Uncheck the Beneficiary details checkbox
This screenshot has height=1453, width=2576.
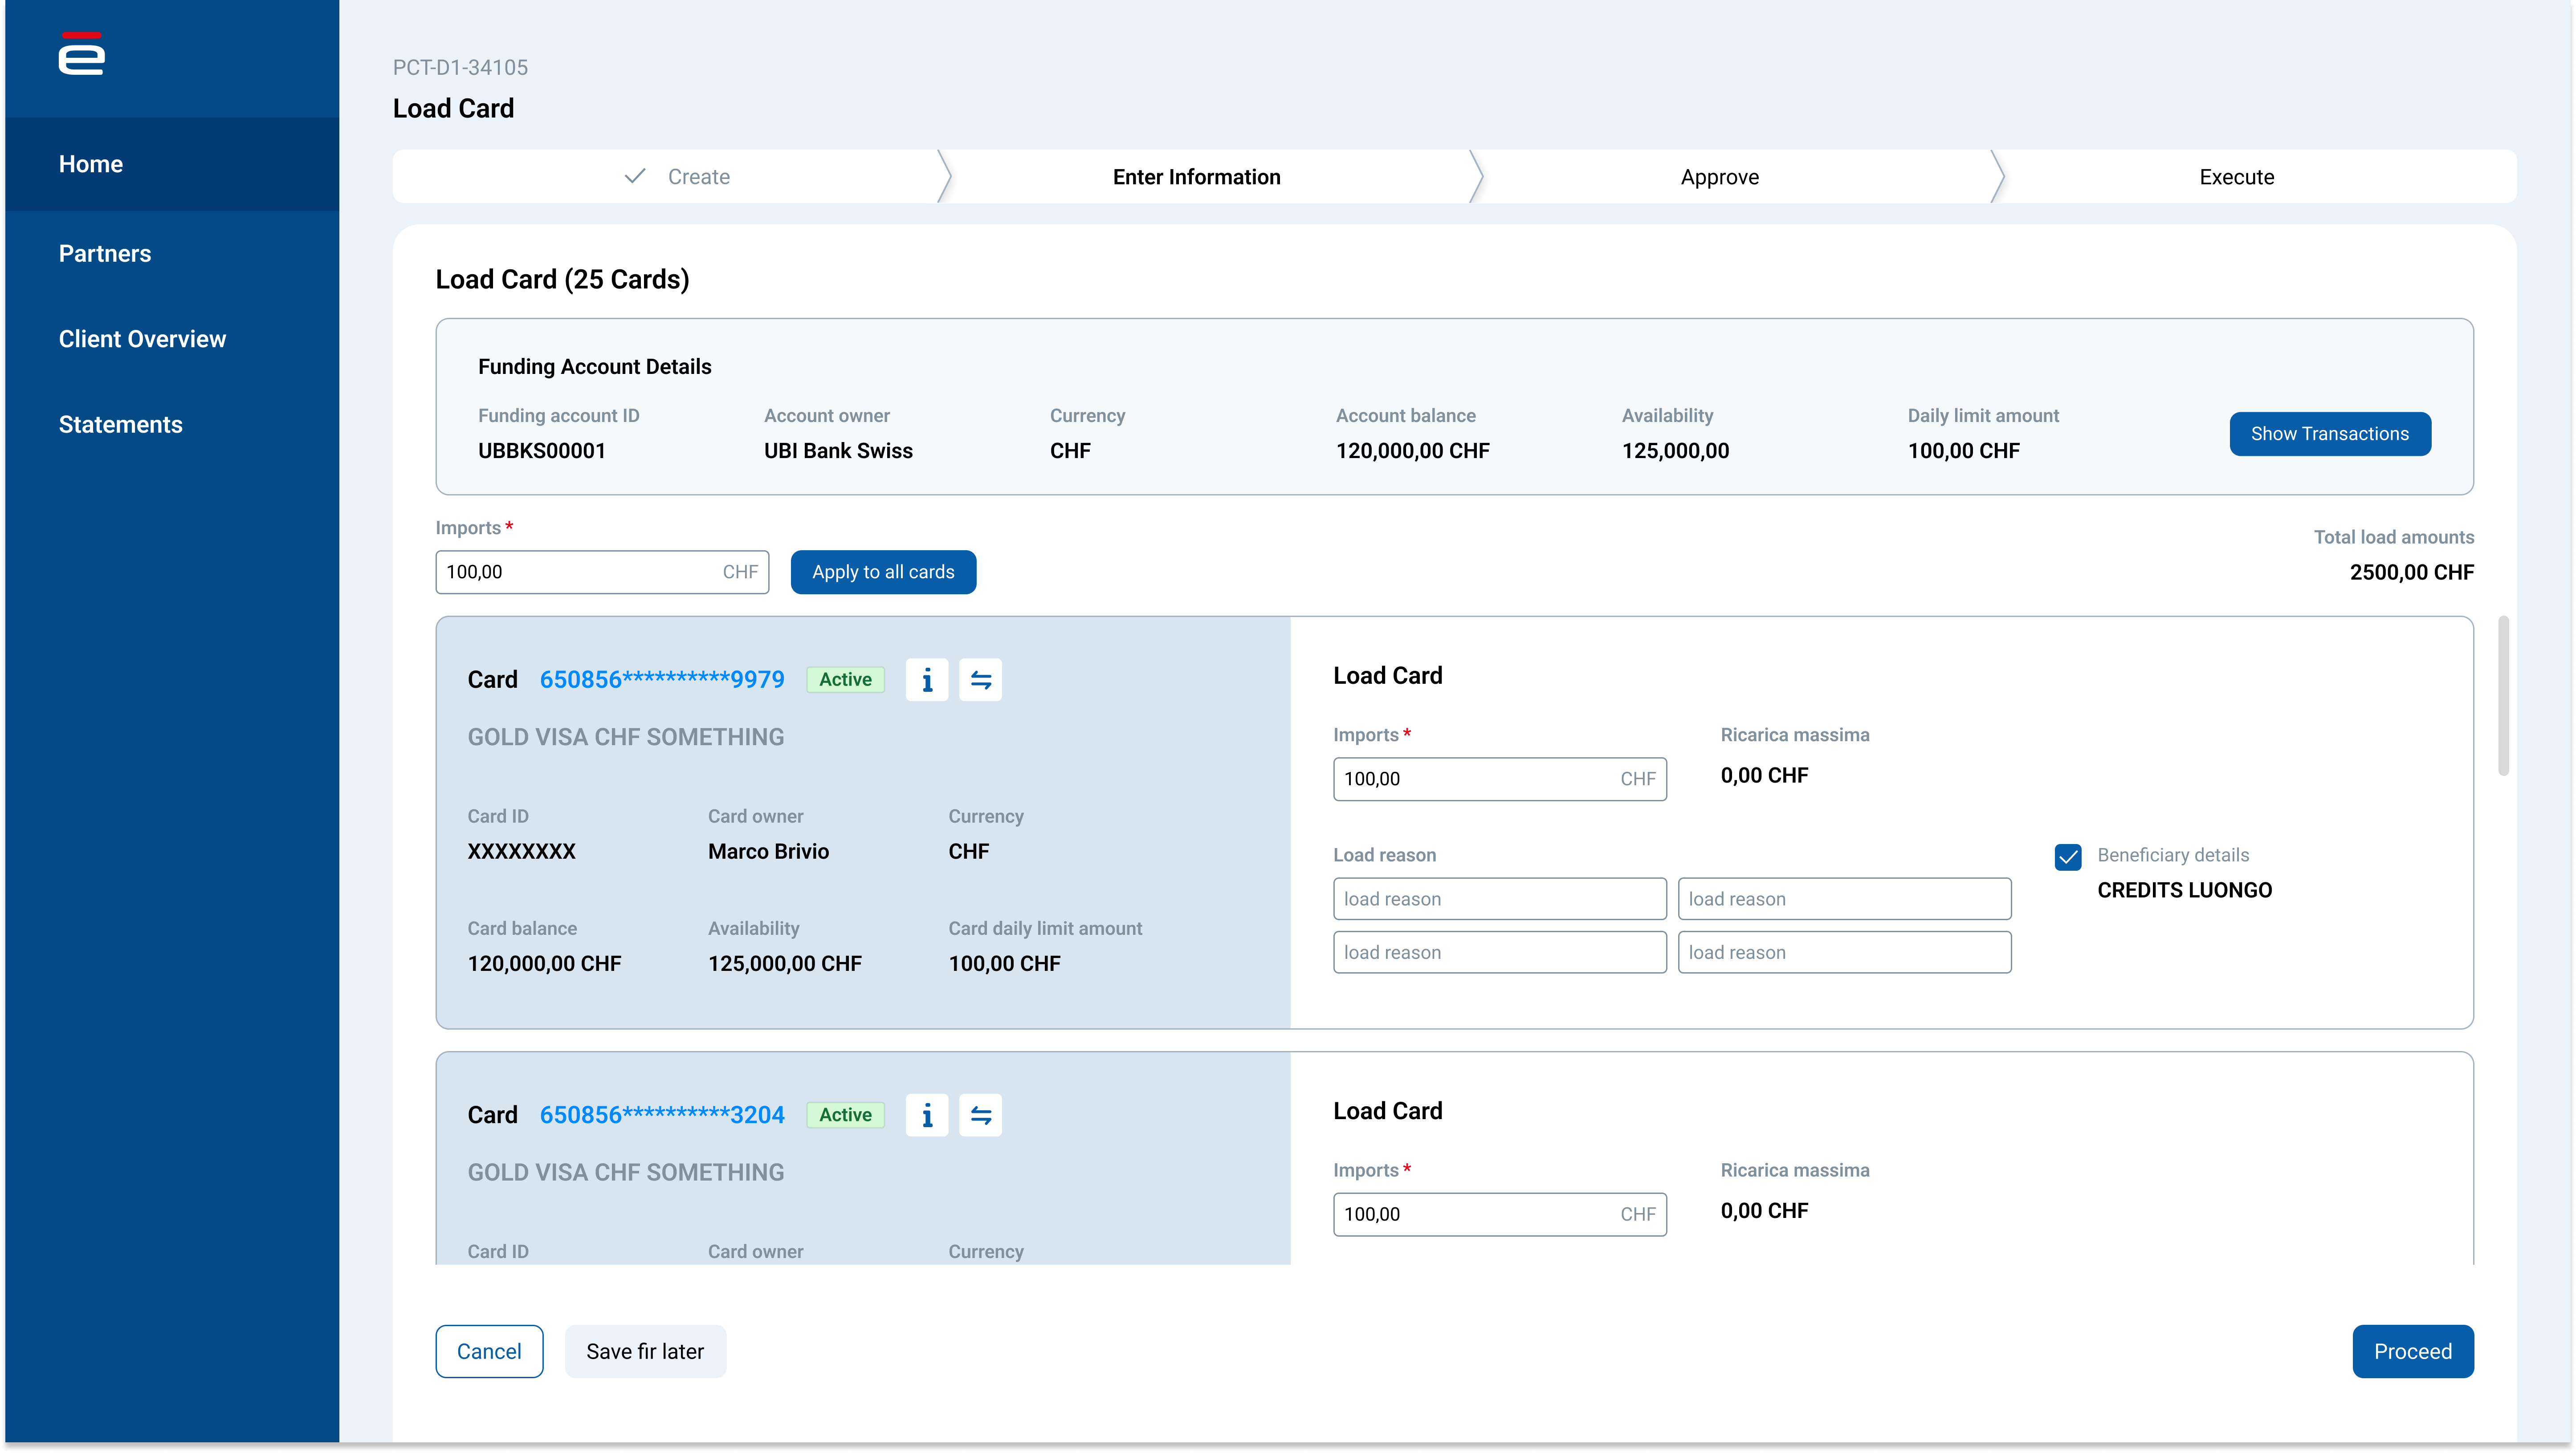coord(2068,856)
